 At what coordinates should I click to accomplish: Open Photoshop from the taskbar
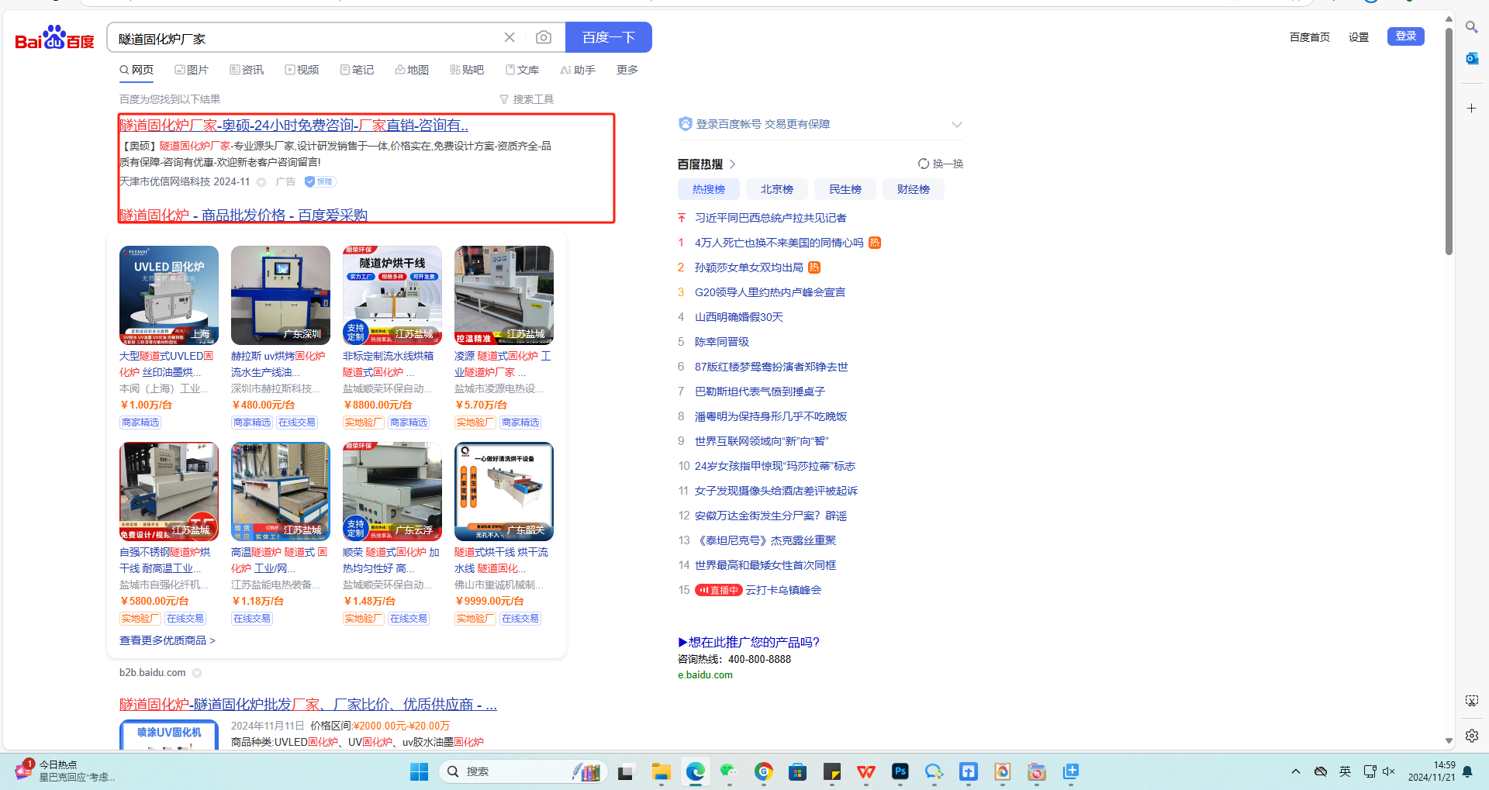[x=900, y=771]
